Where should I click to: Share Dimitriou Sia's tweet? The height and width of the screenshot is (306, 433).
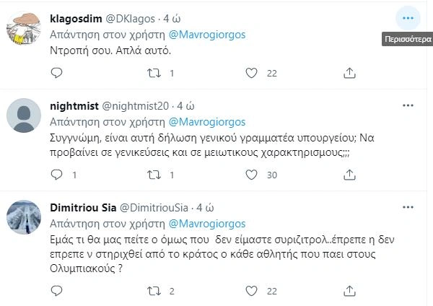[x=349, y=291]
